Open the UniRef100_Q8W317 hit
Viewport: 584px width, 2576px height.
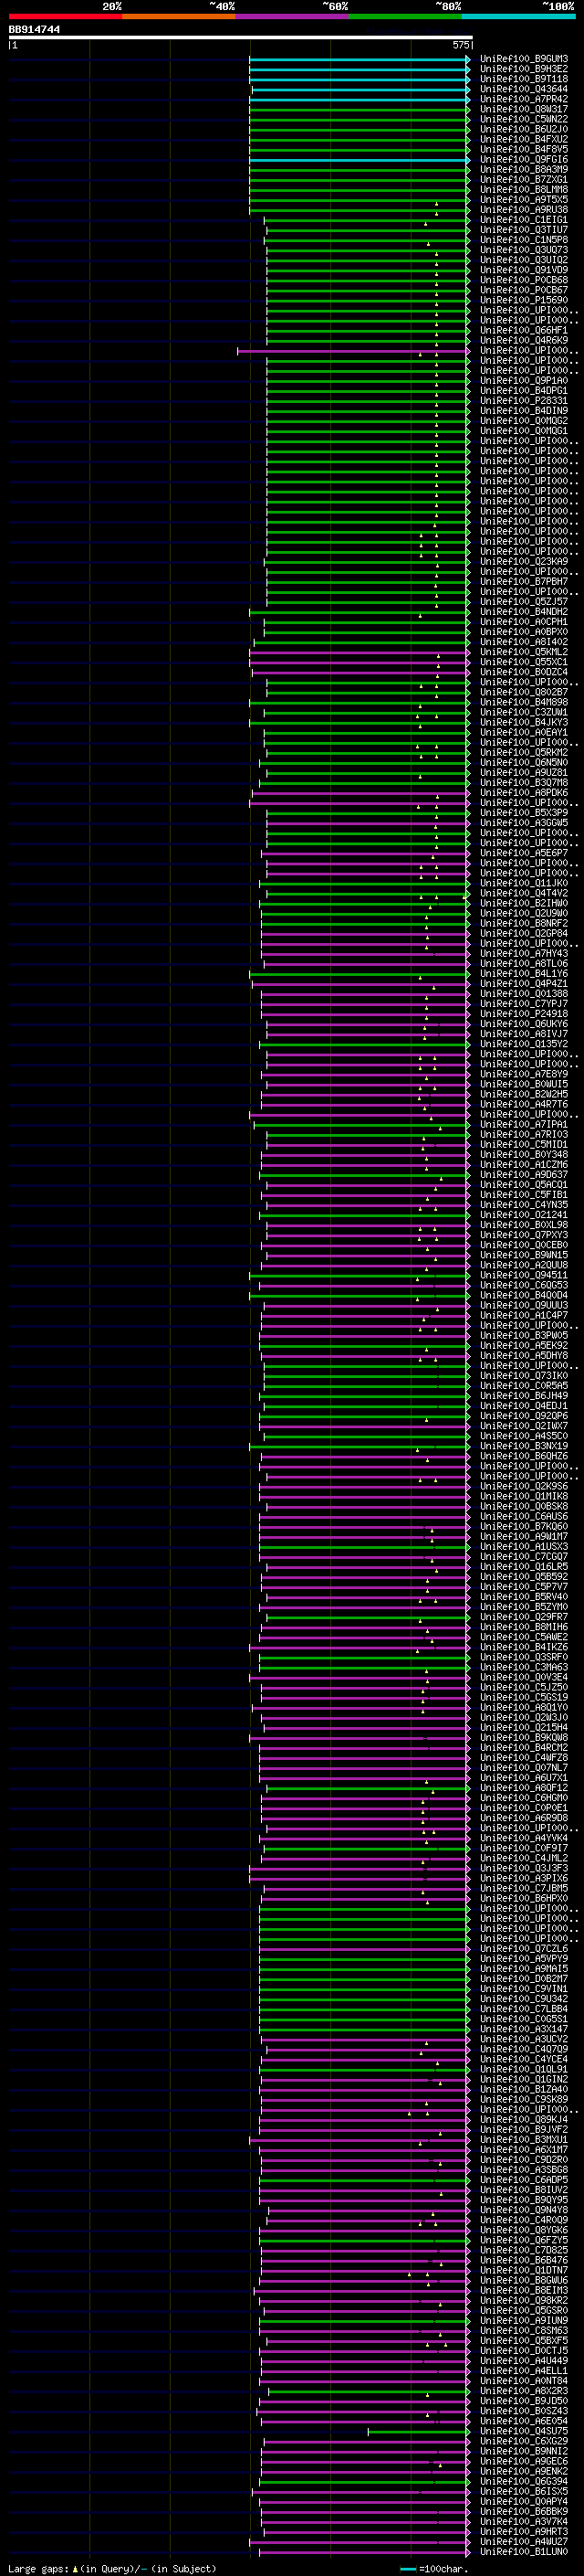[523, 109]
